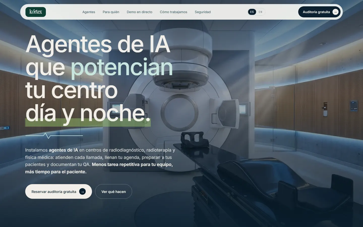Viewport: 363px width, 227px height.
Task: Click Ver qué hacen button
Action: (113, 191)
